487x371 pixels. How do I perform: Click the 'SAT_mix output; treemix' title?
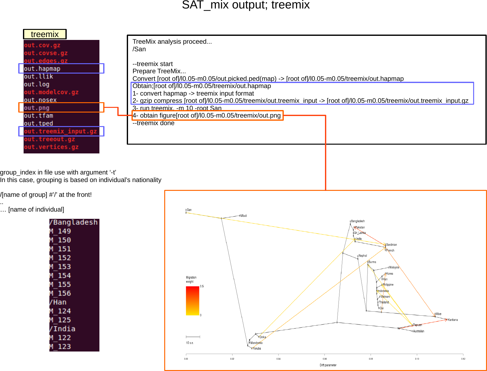(246, 5)
